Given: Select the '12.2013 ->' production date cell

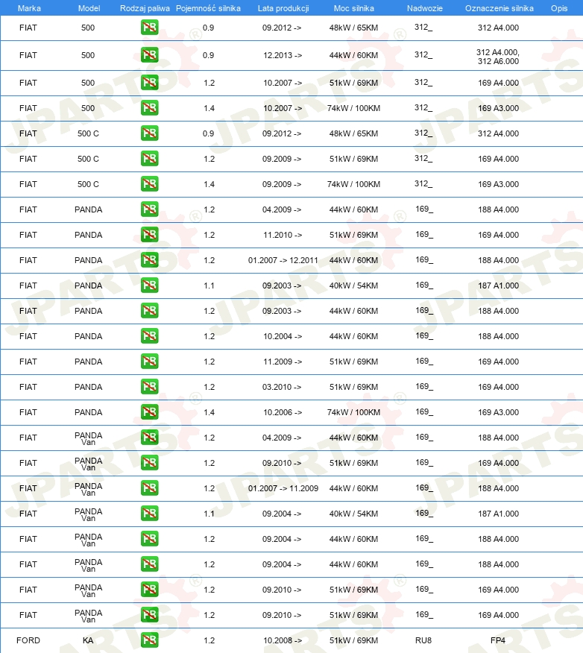Looking at the screenshot, I should 283,55.
